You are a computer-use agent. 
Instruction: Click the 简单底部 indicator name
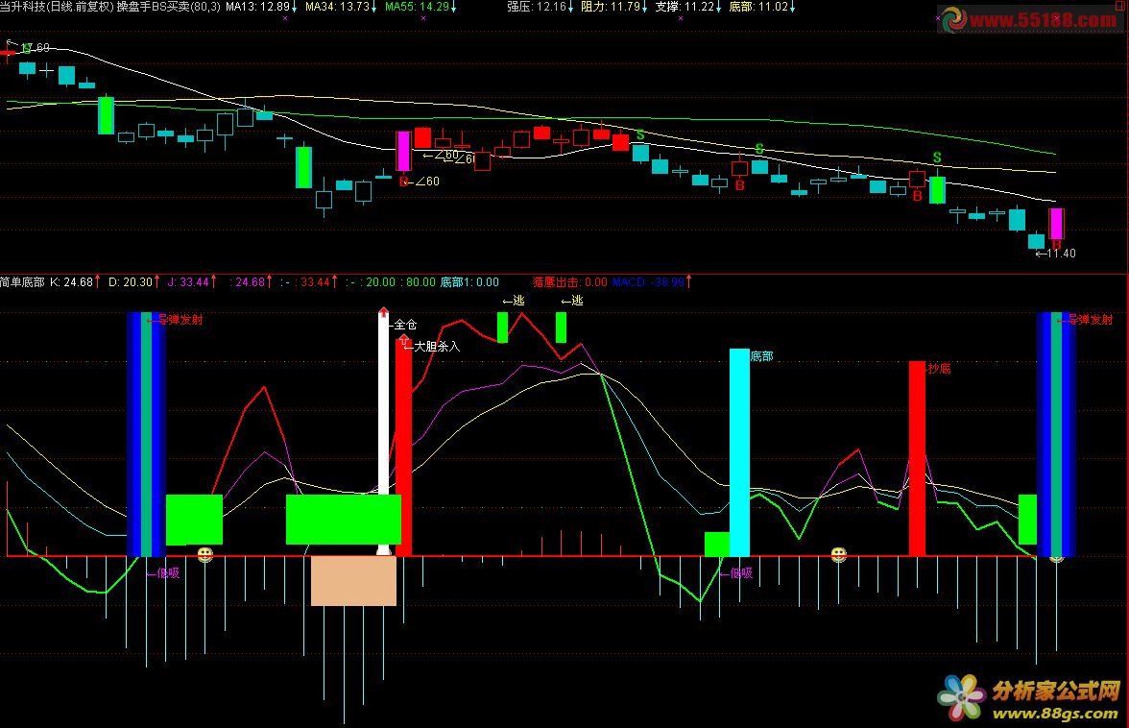tap(22, 282)
